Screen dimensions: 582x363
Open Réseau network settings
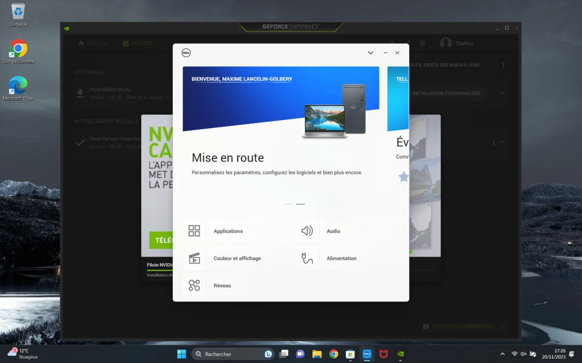point(222,285)
